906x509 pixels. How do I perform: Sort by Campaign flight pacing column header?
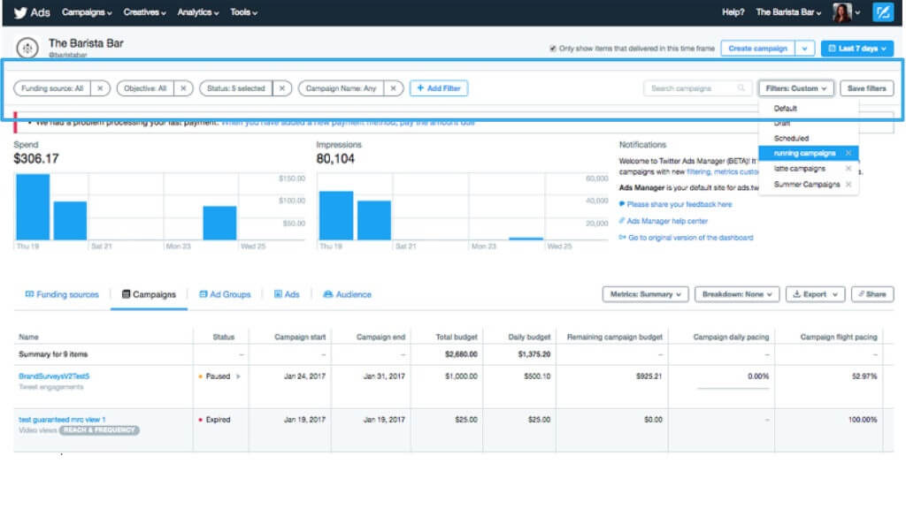839,337
